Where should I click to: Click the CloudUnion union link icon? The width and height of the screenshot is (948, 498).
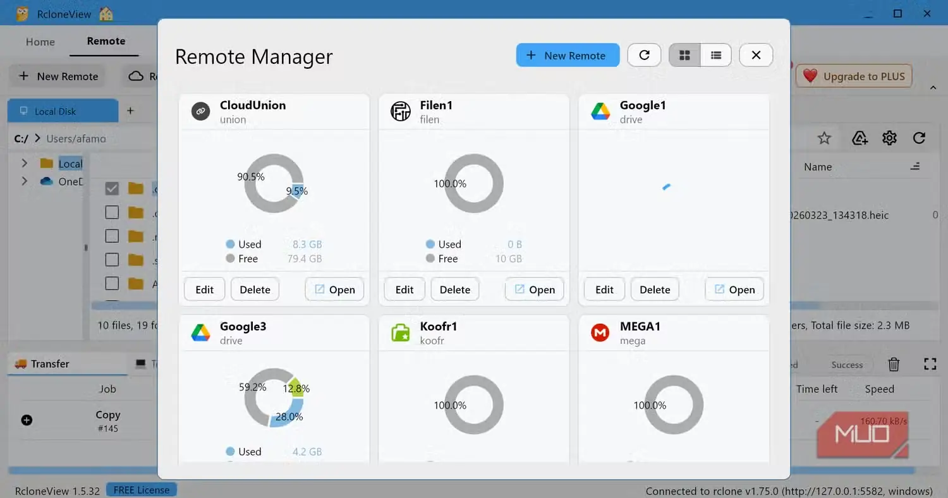(201, 111)
